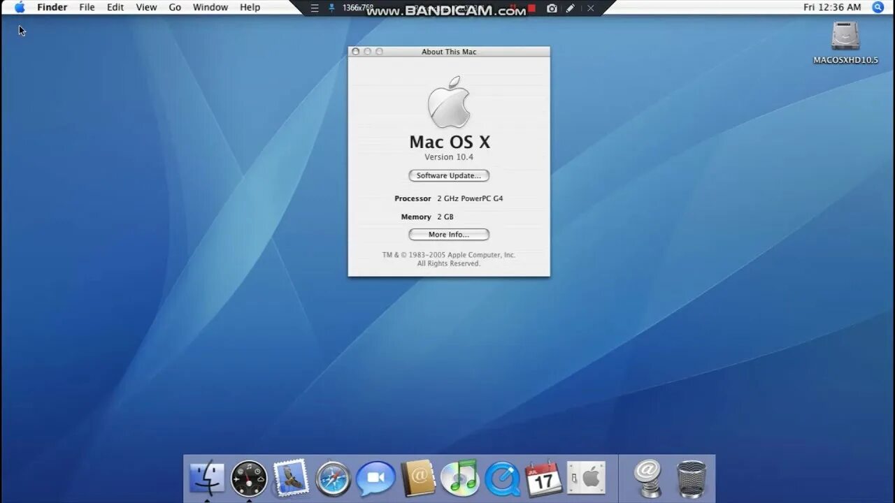Open Spotlight search in menu bar

tap(878, 7)
